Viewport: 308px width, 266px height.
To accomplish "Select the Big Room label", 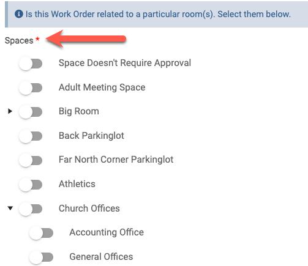I will coord(79,111).
